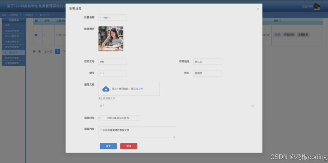Open the 指导时间 date-time picker
Viewport: 328px width, 163px height.
120,118
